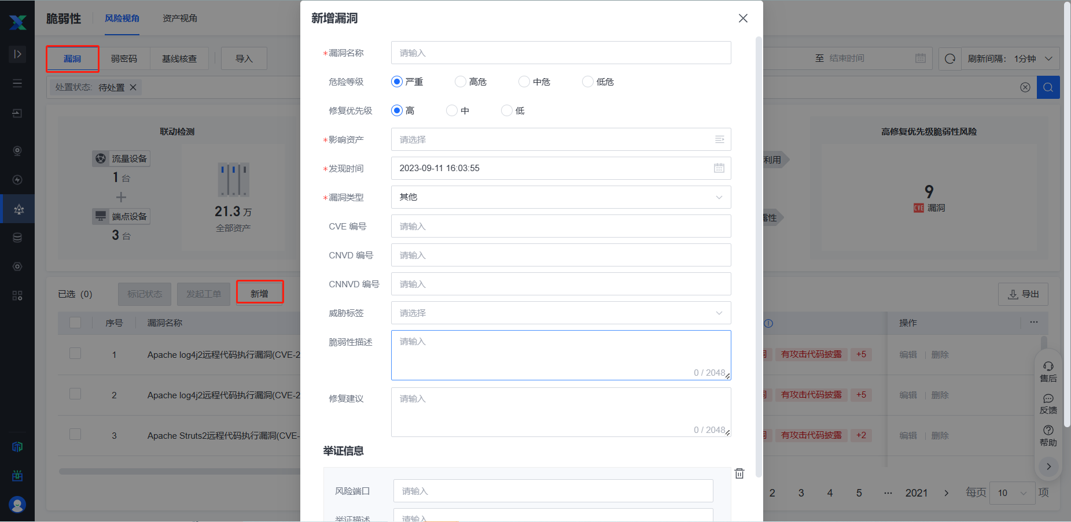The image size is (1071, 522).
Task: Switch to the 弱密码 tab
Action: pos(124,59)
